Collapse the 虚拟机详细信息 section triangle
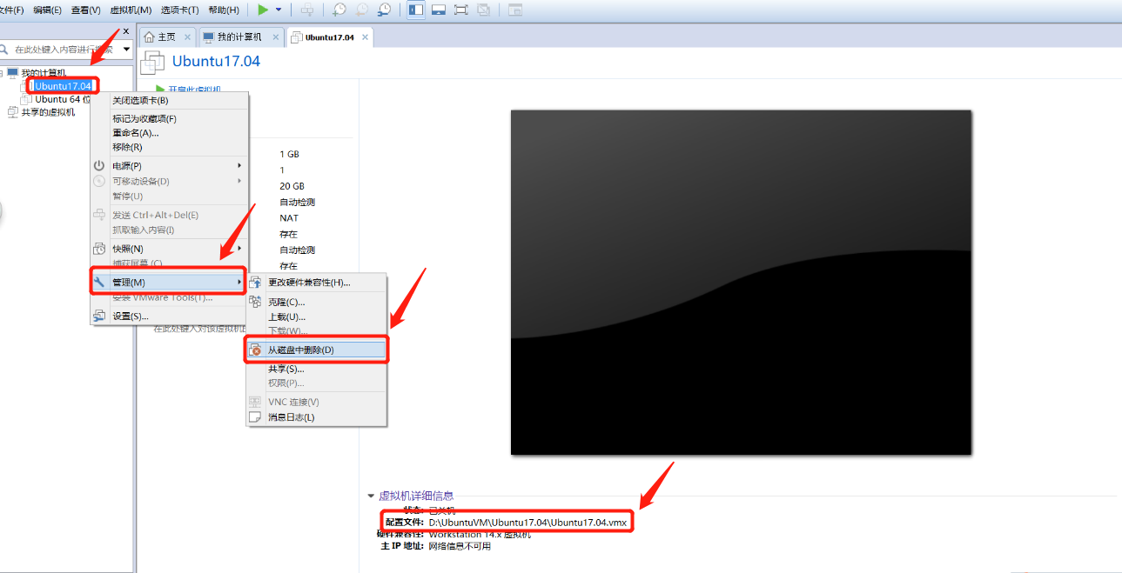1122x573 pixels. pyautogui.click(x=371, y=496)
